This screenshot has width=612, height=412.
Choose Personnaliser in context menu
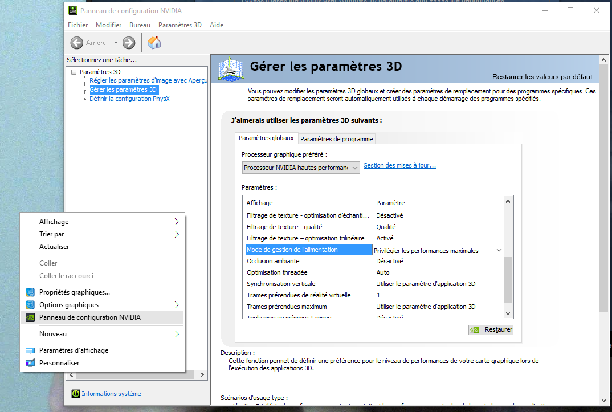tap(102, 363)
